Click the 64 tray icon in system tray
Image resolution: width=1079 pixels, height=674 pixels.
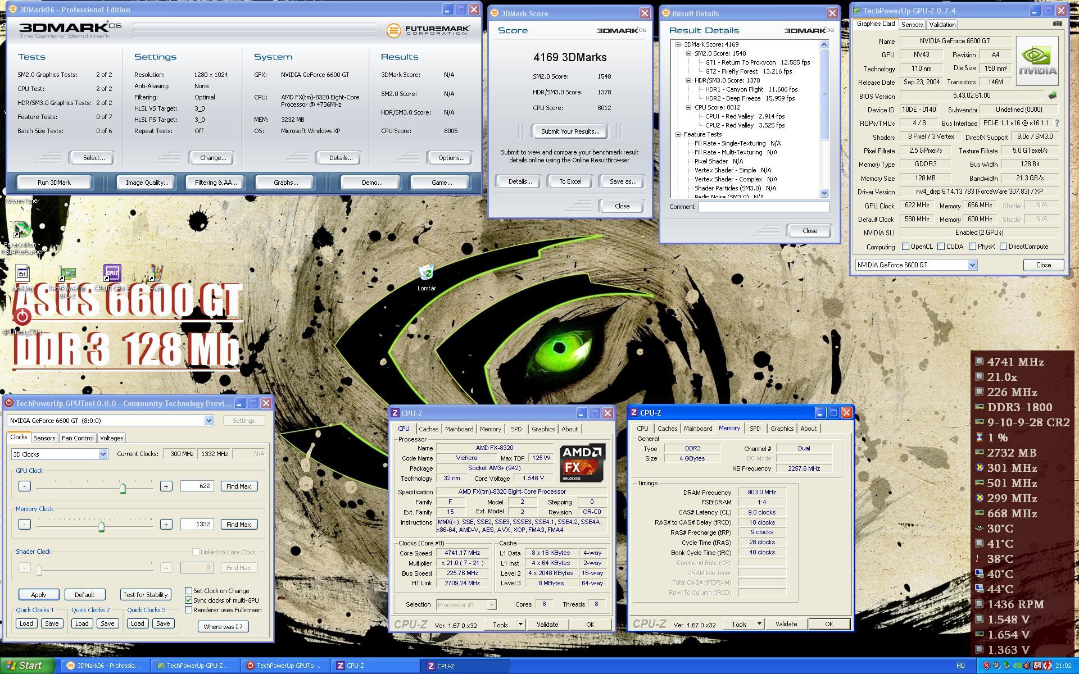point(1037,666)
